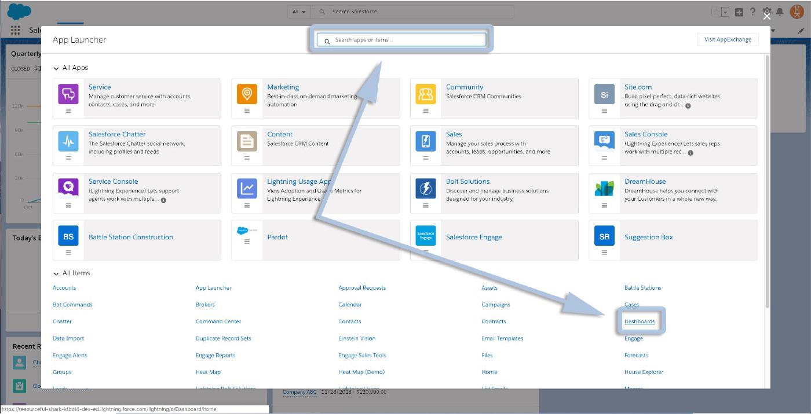Open the Service app icon

[x=68, y=94]
